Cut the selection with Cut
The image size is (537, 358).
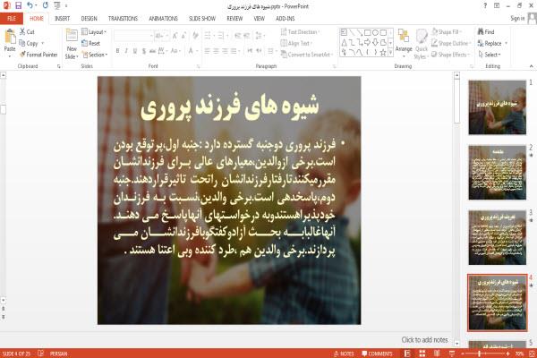pyautogui.click(x=27, y=32)
